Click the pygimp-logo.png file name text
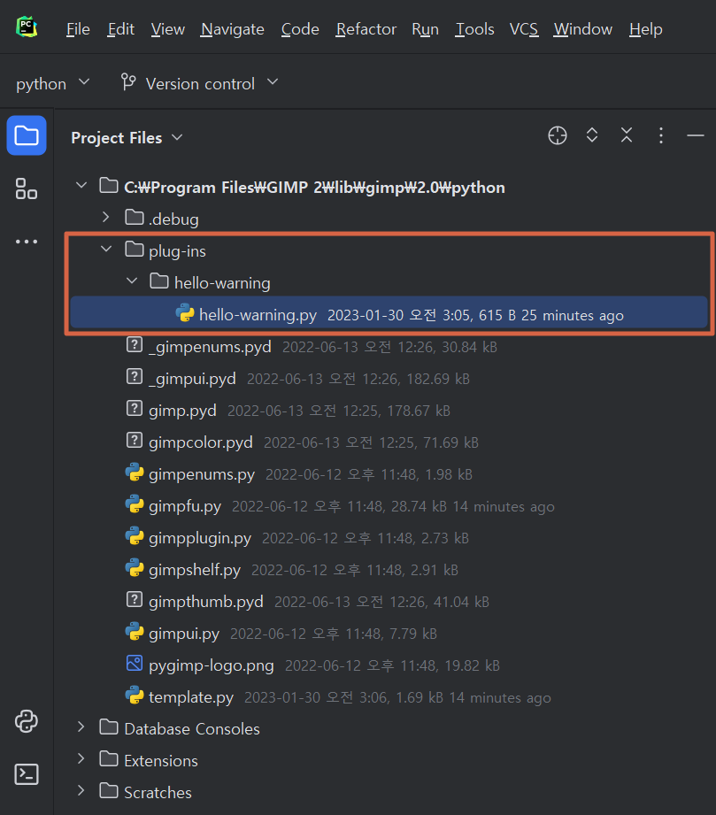716x815 pixels. click(x=212, y=665)
